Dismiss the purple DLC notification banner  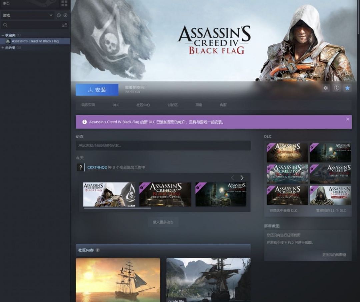348,119
